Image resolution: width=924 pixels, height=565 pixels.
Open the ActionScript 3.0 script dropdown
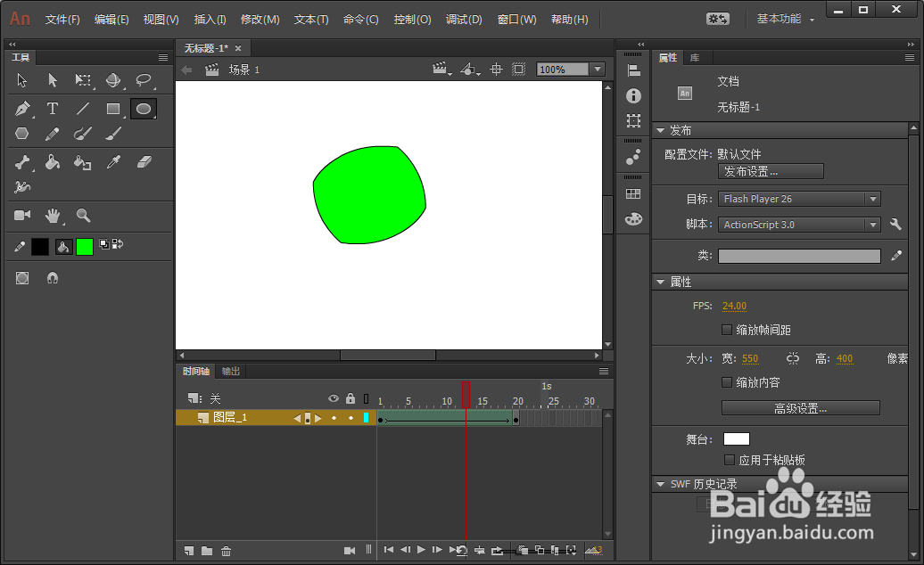[872, 225]
